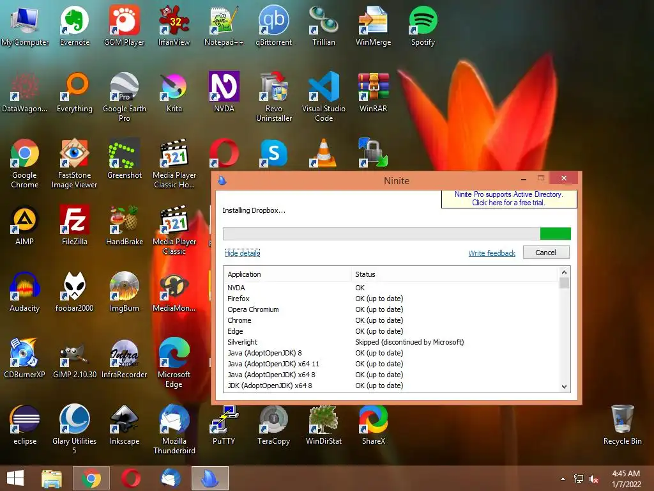Open the CDBurnerXP desktop icon

pyautogui.click(x=24, y=359)
